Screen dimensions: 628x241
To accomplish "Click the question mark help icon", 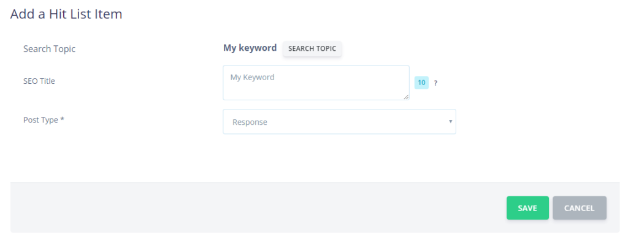I will (436, 83).
